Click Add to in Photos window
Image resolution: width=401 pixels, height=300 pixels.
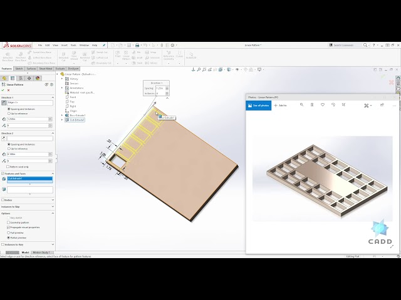coord(280,106)
